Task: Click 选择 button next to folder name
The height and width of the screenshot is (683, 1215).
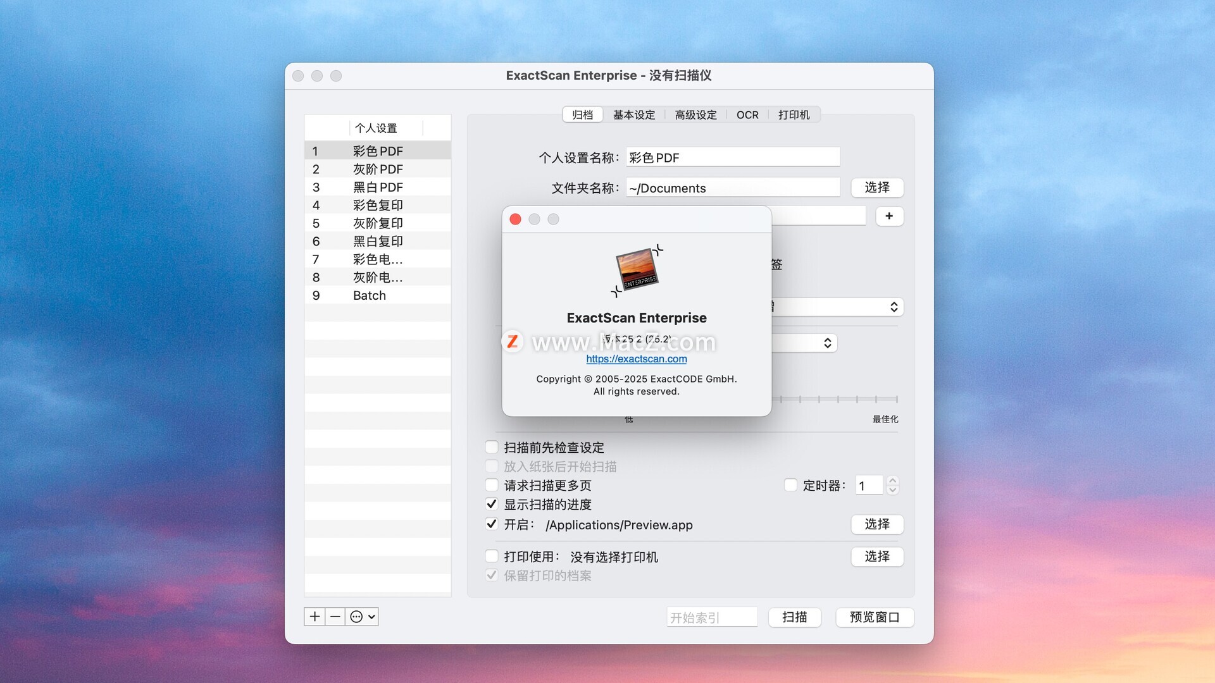Action: tap(877, 188)
